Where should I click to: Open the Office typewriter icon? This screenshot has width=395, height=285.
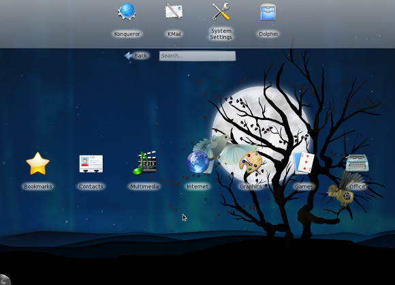coord(358,163)
